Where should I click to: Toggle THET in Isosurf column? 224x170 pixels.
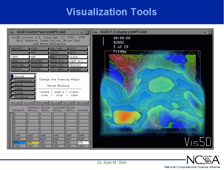pyautogui.click(x=20, y=146)
